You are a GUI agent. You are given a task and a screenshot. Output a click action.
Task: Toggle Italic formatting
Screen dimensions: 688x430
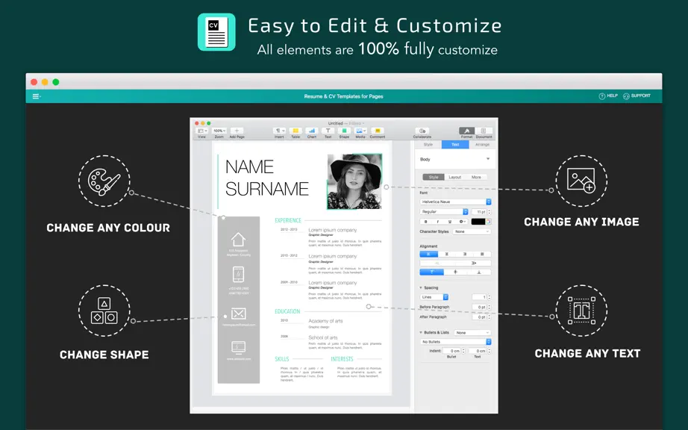pyautogui.click(x=437, y=222)
